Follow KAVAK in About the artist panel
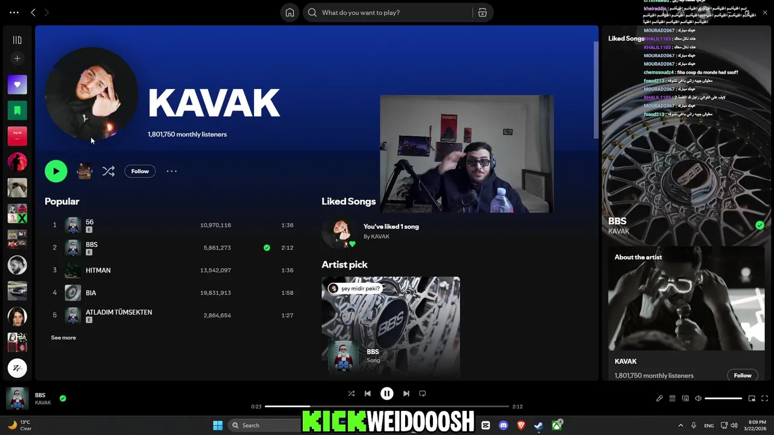 coord(743,375)
